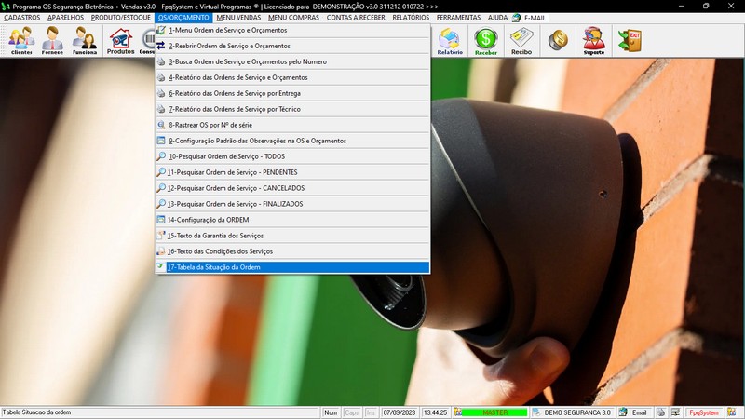
Task: Click the Produtos toolbar icon
Action: pos(120,40)
